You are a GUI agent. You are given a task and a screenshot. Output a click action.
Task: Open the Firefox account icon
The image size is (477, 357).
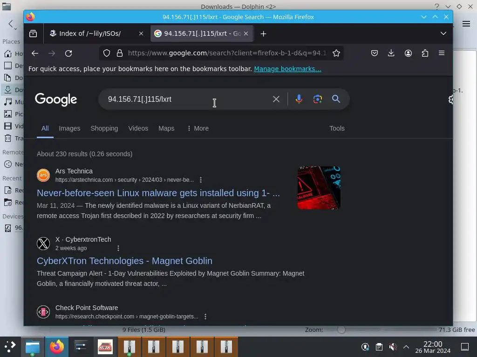coord(408,53)
